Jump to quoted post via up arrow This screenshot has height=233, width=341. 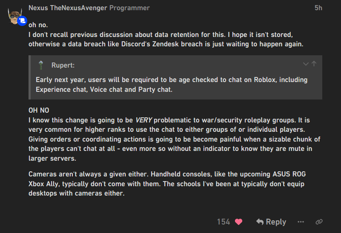[314, 64]
